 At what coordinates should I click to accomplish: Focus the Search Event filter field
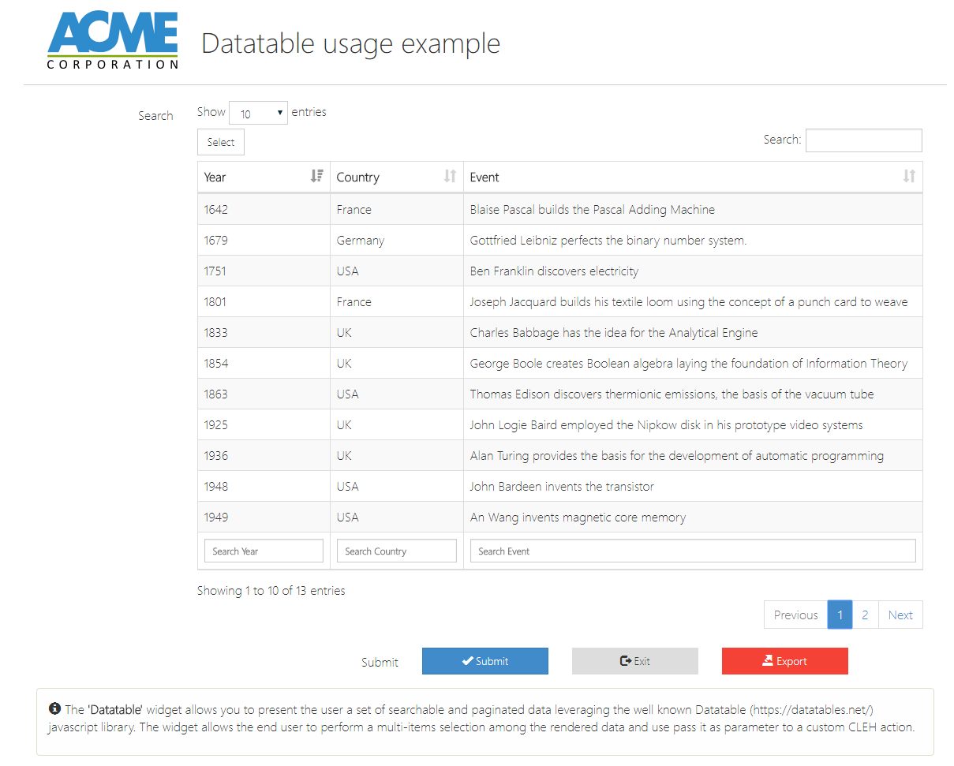(693, 551)
